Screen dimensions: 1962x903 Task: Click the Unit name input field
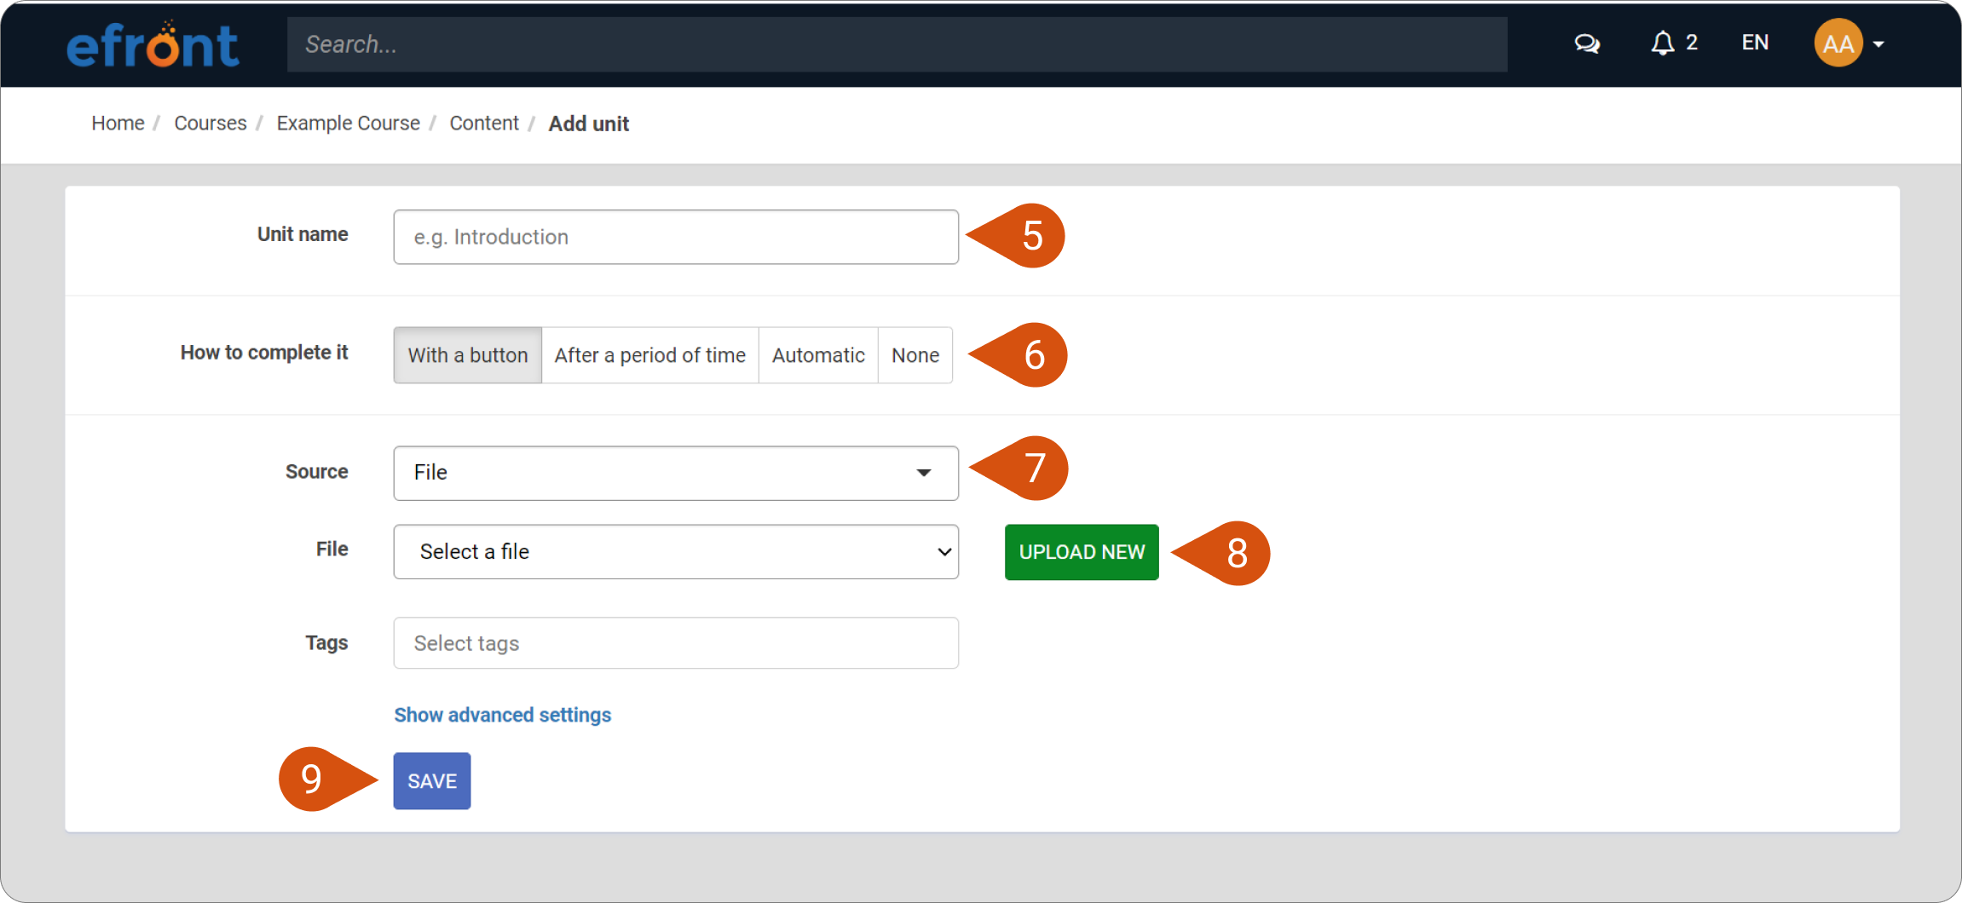point(675,237)
